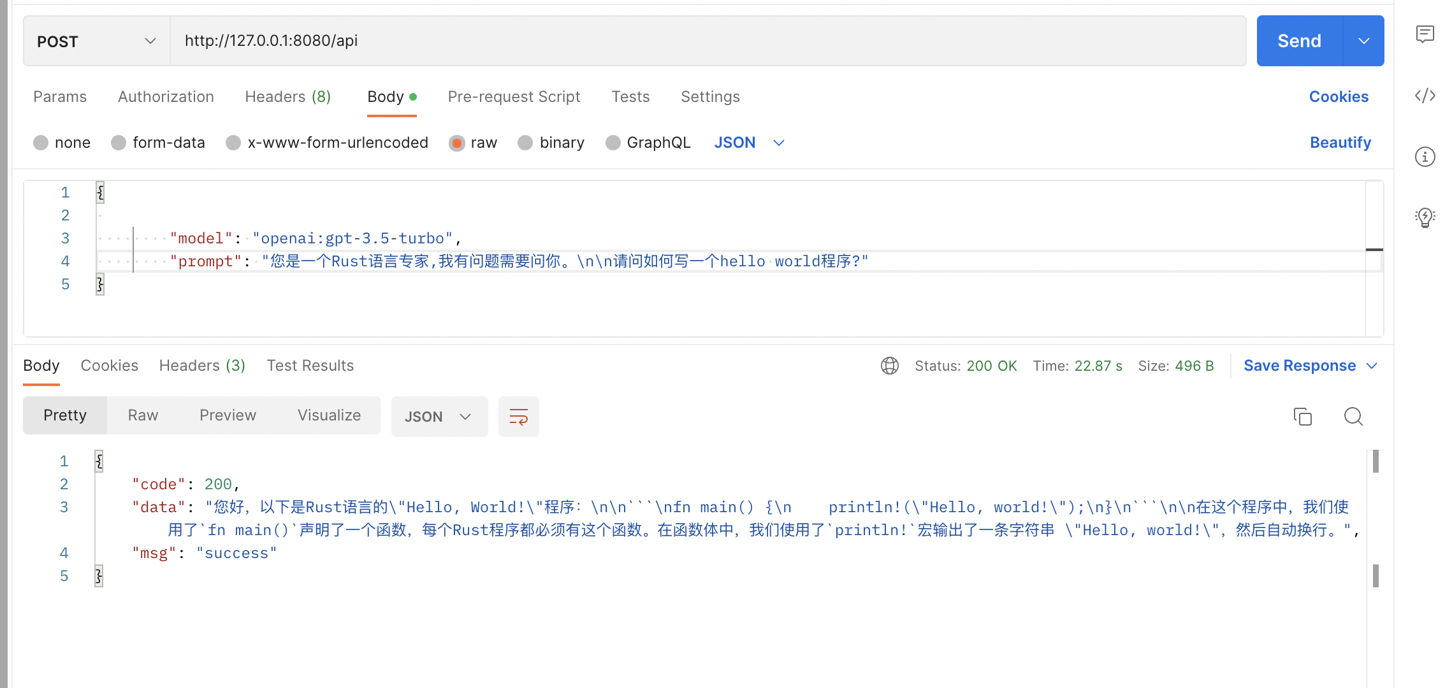
Task: Click the globe network icon near Status
Action: (x=890, y=366)
